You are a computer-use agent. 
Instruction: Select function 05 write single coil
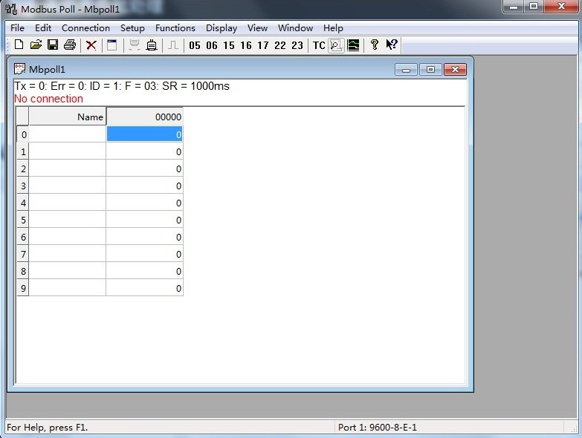point(195,45)
